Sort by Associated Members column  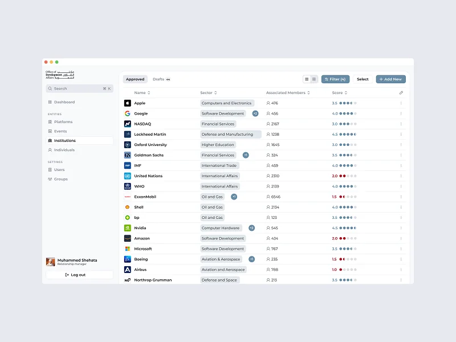point(288,93)
